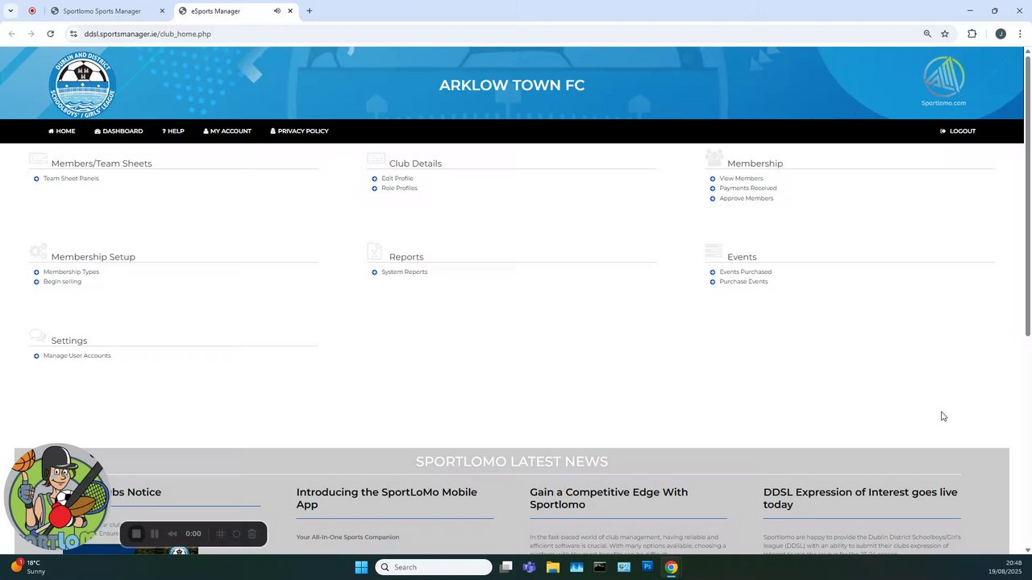Open File Explorer from the taskbar
The width and height of the screenshot is (1032, 580).
(552, 567)
